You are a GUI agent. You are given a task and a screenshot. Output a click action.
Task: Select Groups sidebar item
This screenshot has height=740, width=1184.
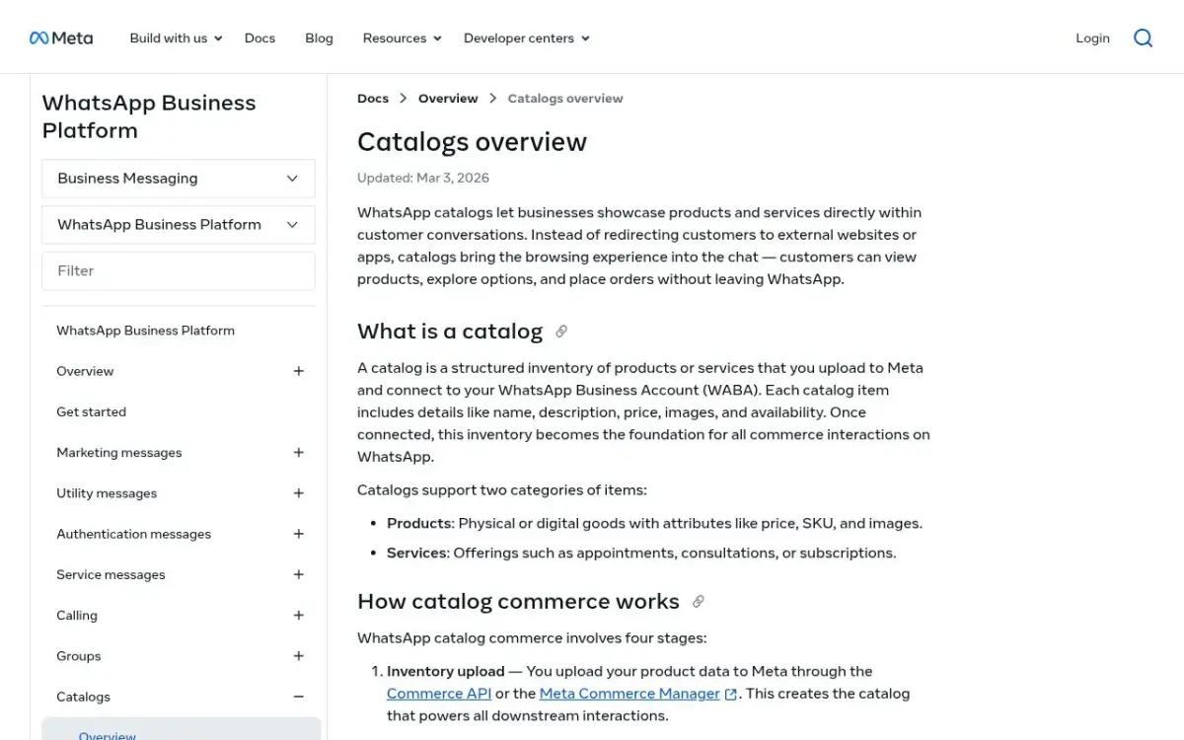pyautogui.click(x=79, y=656)
